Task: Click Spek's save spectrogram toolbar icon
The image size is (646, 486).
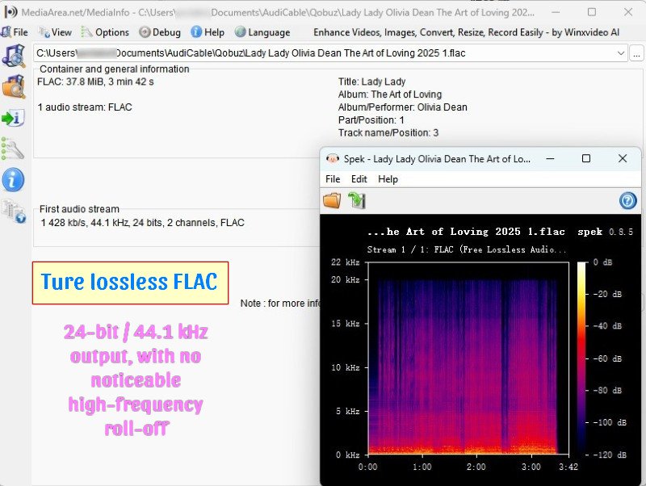Action: point(357,201)
